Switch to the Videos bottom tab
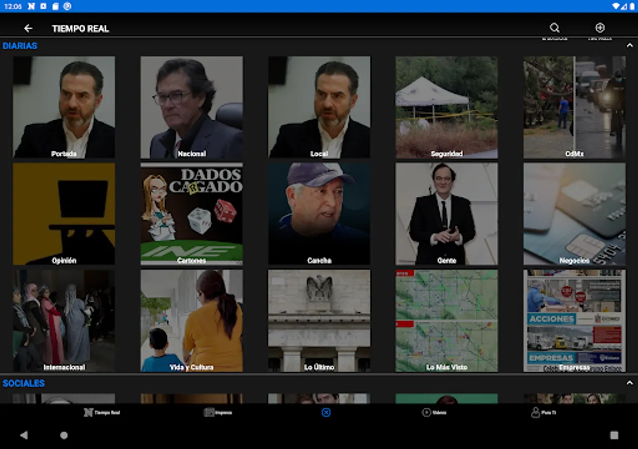 point(434,413)
